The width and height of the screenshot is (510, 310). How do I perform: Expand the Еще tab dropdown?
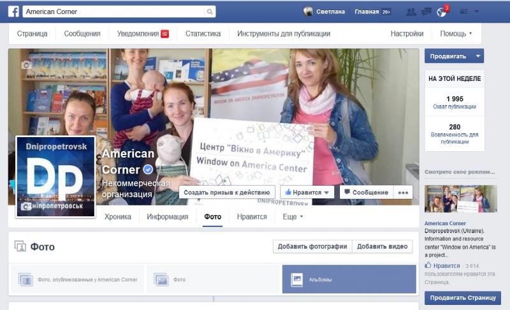coord(293,217)
